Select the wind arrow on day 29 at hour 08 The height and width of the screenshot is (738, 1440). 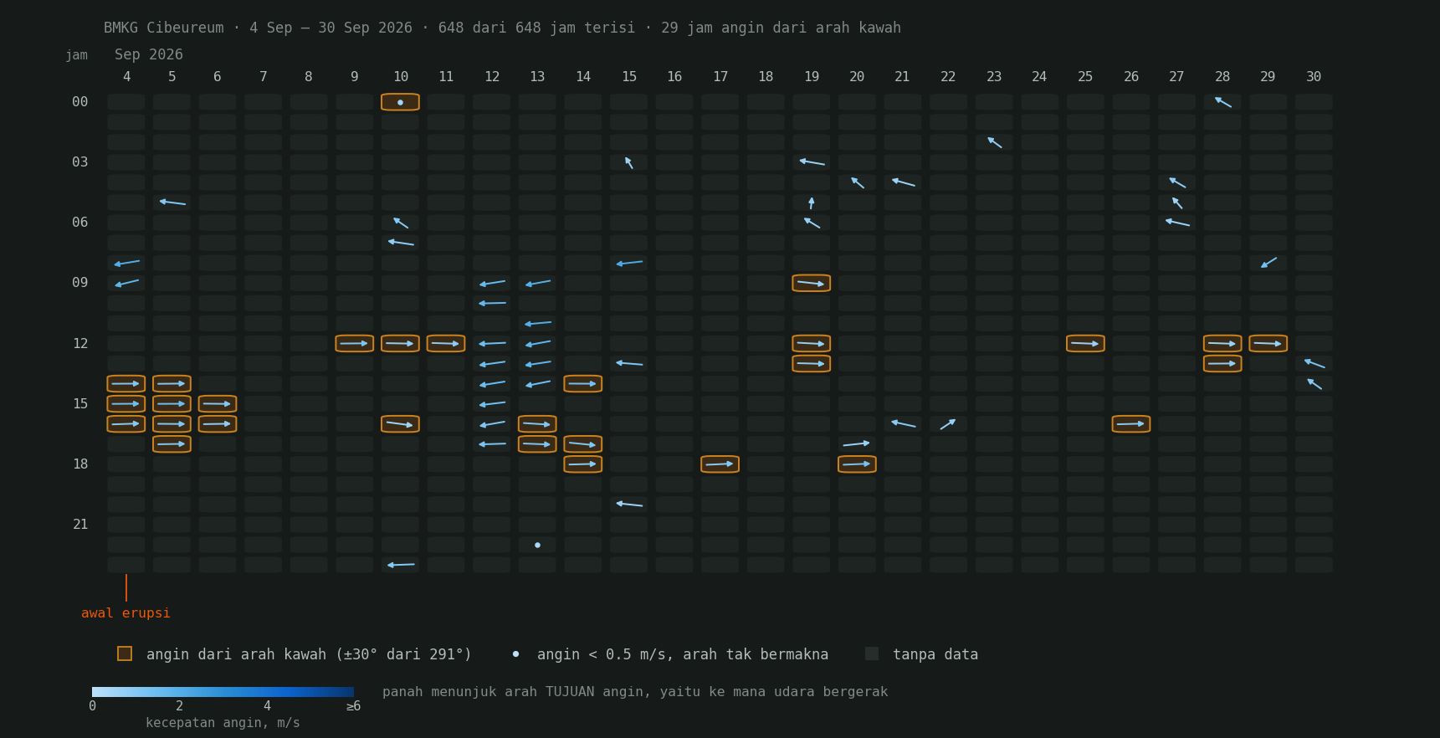(x=1268, y=263)
